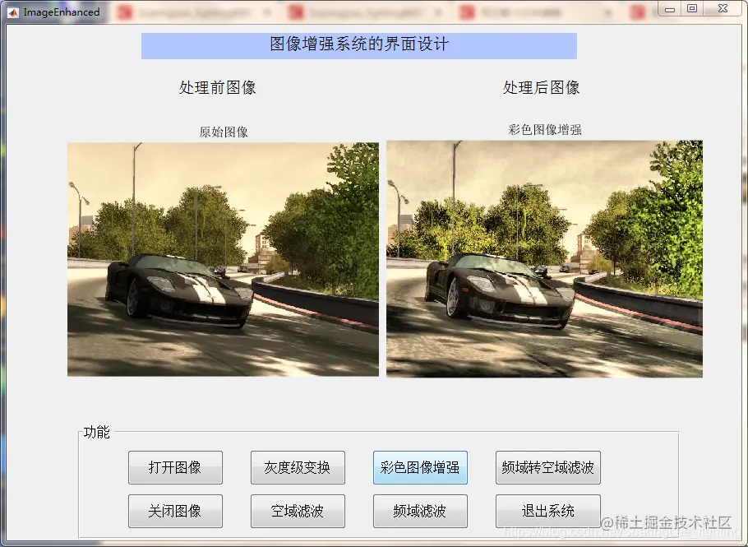Click the 彩色图像增强 caption above right image
This screenshot has width=748, height=547.
click(544, 129)
